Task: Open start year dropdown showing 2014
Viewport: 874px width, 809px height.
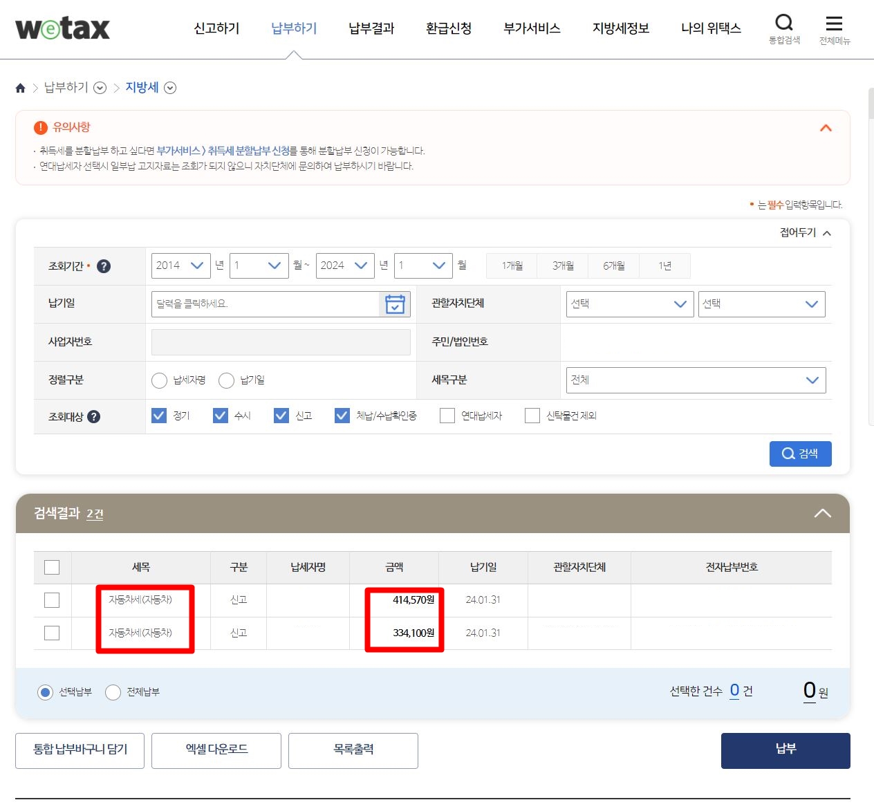Action: pyautogui.click(x=181, y=266)
